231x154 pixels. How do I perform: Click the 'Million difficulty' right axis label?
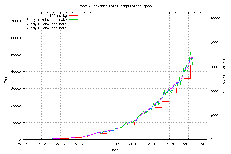pyautogui.click(x=224, y=76)
